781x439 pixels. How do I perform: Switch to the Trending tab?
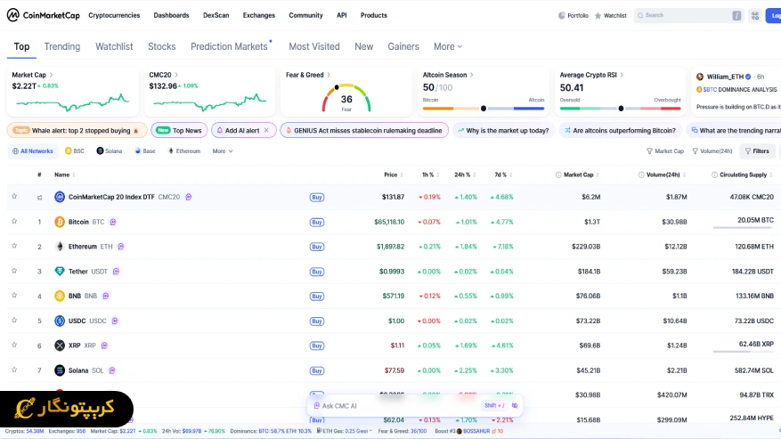click(x=62, y=46)
